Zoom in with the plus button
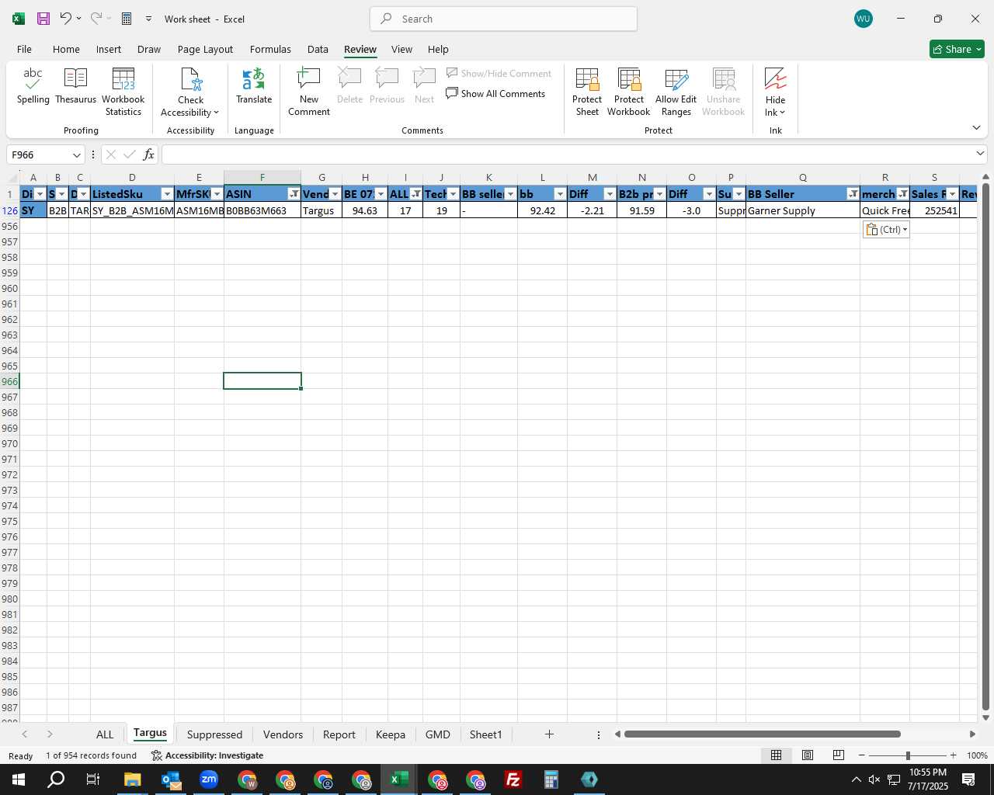This screenshot has height=795, width=994. click(953, 755)
